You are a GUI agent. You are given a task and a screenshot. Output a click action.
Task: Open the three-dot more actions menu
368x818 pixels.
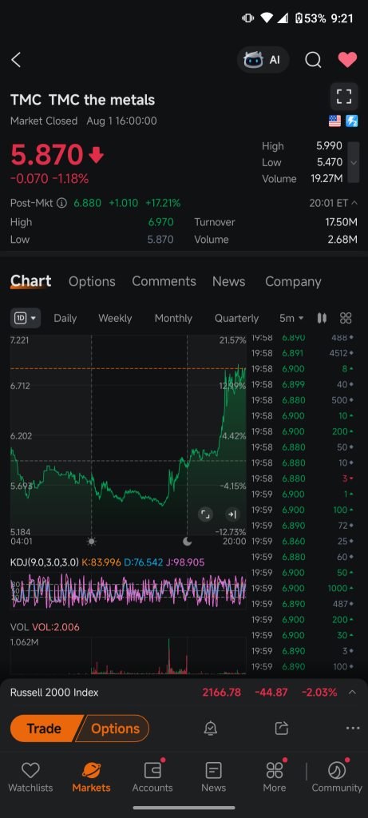(x=352, y=729)
